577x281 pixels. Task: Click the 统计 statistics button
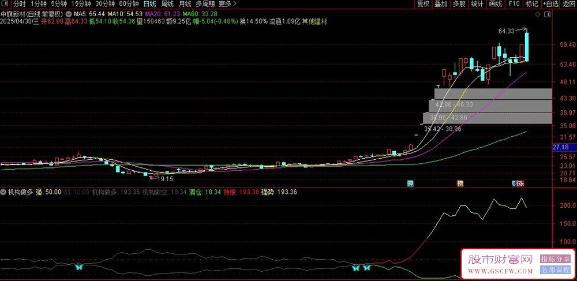pyautogui.click(x=477, y=4)
